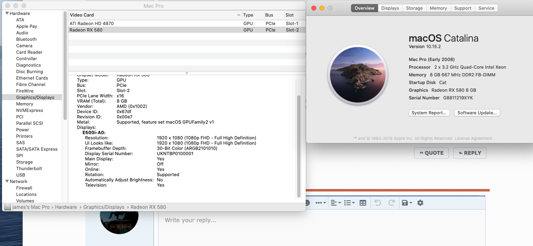Select SATA/SATA Express in the sidebar
The height and width of the screenshot is (246, 533).
[37, 149]
